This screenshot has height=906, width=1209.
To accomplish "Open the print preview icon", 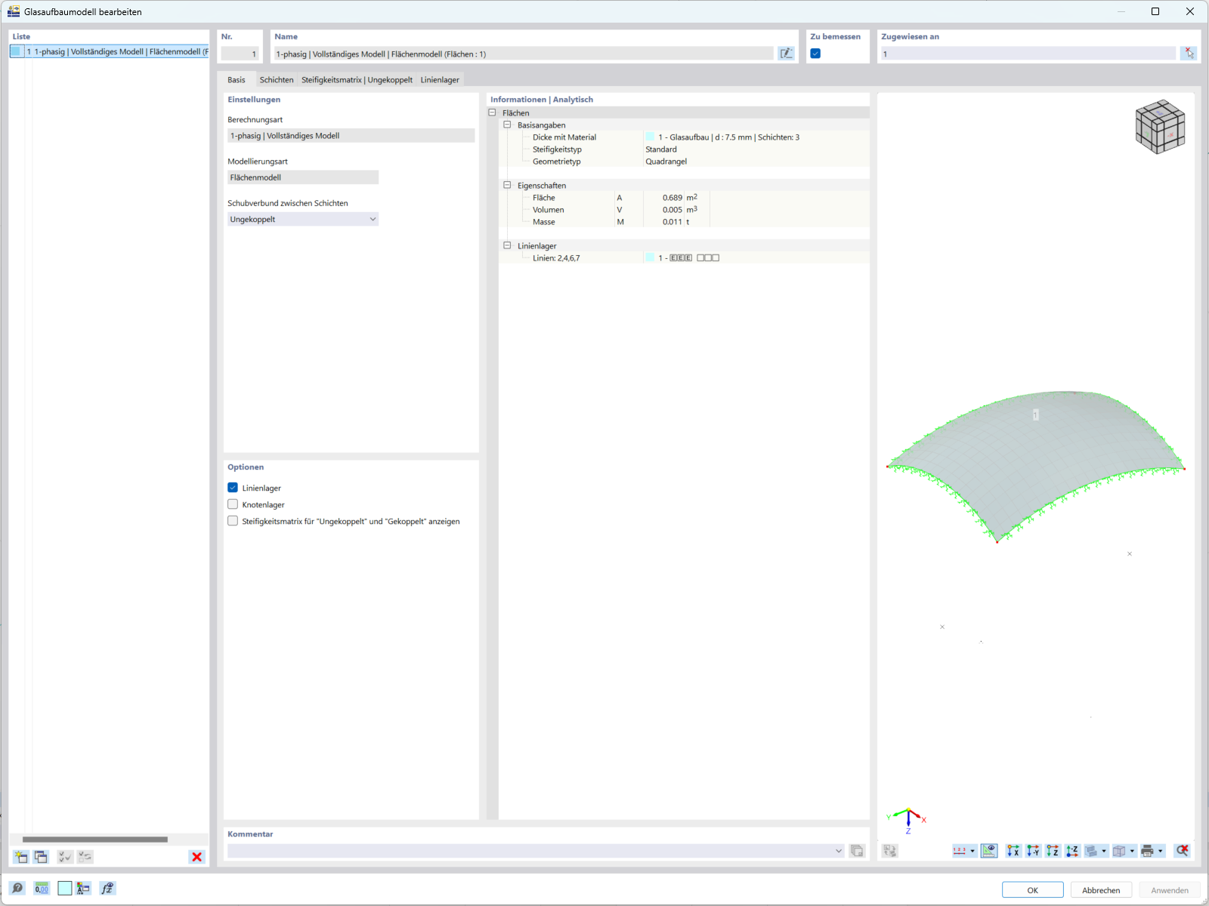I will pyautogui.click(x=1147, y=851).
